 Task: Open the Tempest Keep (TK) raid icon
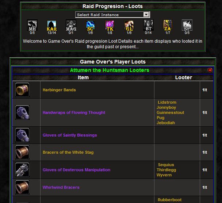pos(110,26)
